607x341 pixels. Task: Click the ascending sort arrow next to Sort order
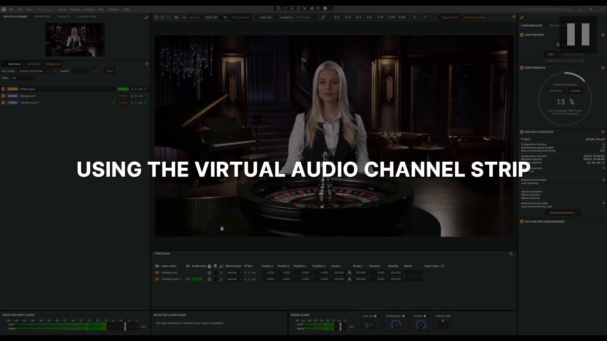(x=55, y=71)
